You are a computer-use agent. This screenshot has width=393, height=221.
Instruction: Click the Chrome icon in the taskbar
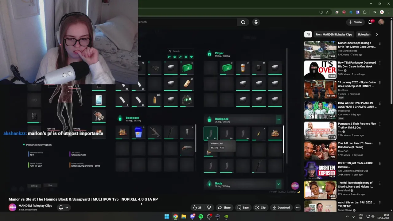[x=175, y=216]
